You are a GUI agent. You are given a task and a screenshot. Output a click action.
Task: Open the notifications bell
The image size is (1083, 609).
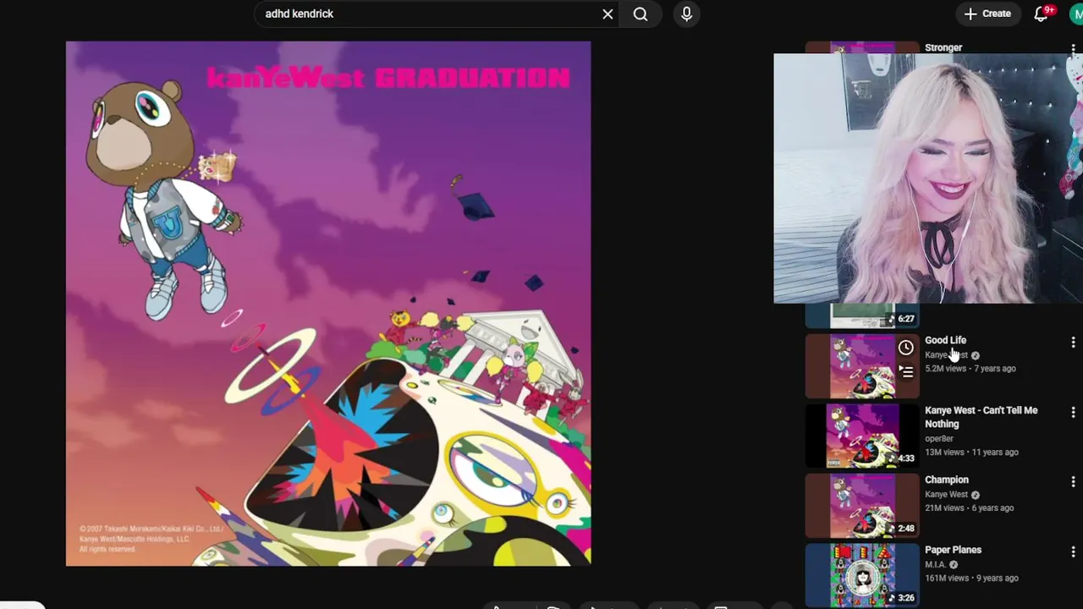click(1042, 14)
